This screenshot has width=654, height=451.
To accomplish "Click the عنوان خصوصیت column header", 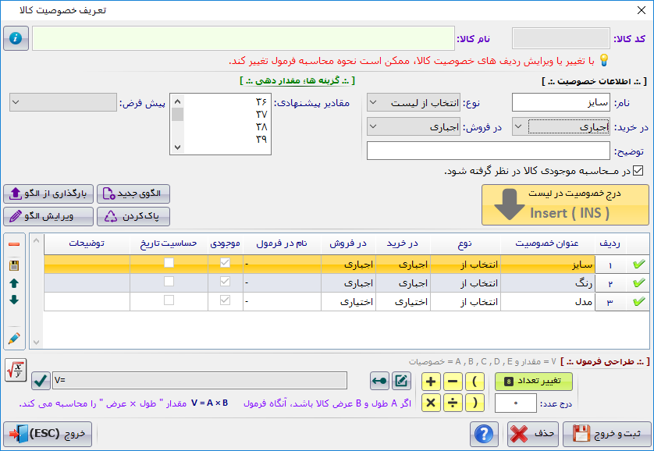I will coord(547,244).
